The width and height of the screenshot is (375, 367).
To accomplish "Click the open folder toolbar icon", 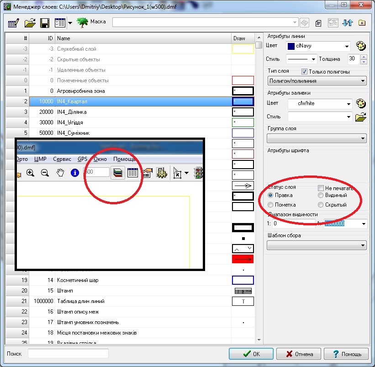I will tap(30, 22).
